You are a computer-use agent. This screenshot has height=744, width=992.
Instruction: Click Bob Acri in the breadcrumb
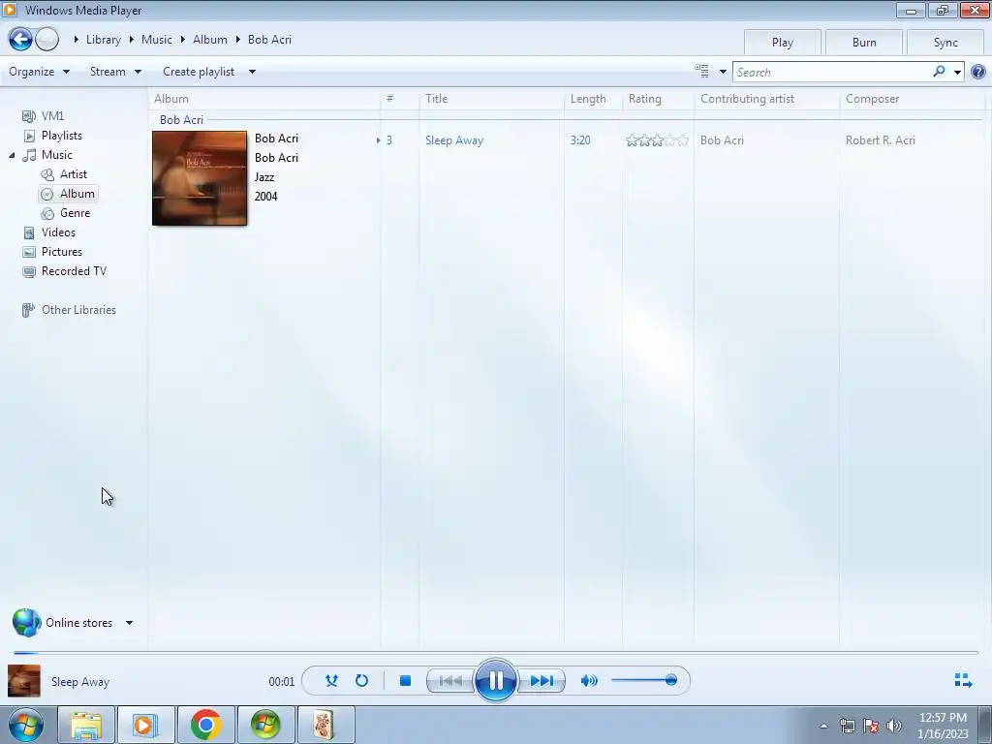(269, 39)
